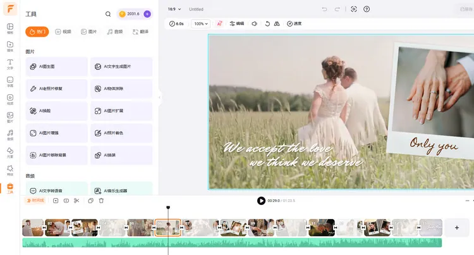Screen dimensions: 474x255
Task: Open the AI图生图 tool
Action: 56,66
